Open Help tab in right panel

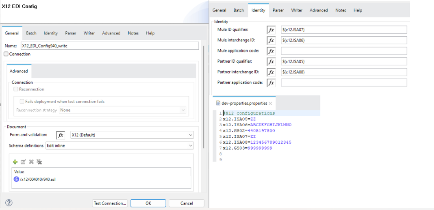(358, 10)
